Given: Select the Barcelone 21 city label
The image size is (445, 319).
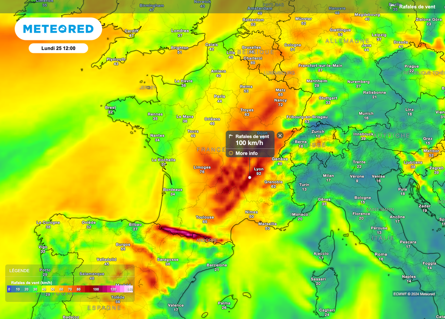Looking at the screenshot, I should pos(216,267).
